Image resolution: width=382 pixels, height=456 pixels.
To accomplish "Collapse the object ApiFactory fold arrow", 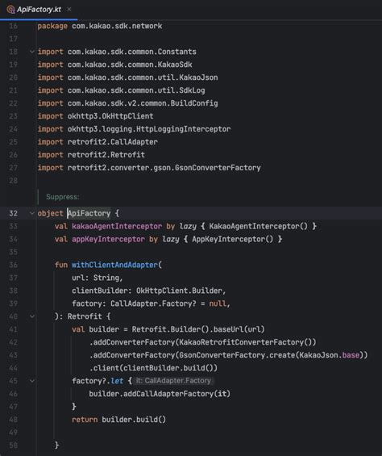I will click(x=32, y=213).
